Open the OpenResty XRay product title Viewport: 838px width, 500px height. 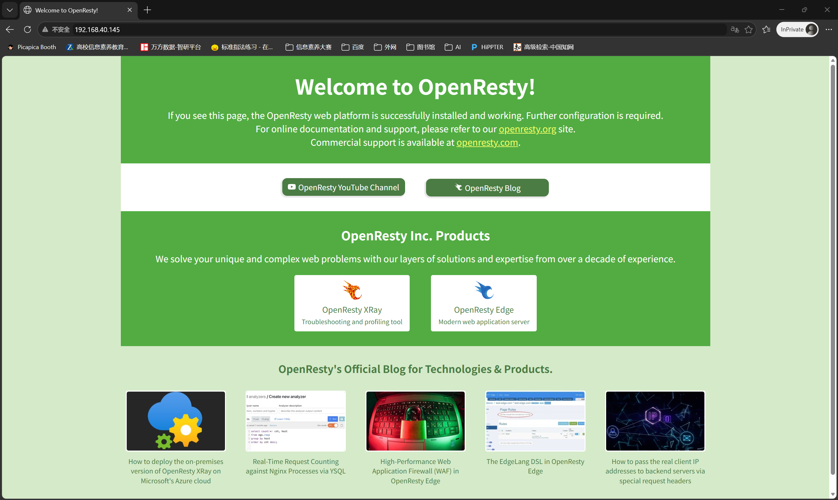(352, 310)
